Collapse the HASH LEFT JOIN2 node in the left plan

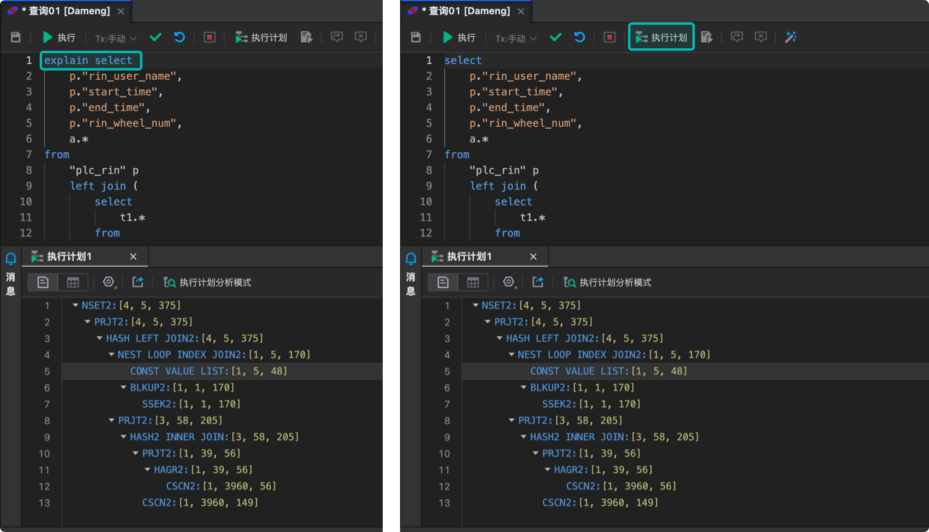tap(100, 338)
